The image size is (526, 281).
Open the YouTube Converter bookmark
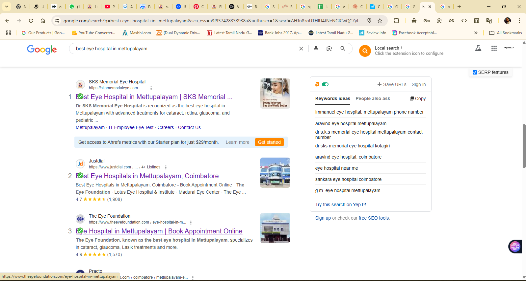[93, 33]
